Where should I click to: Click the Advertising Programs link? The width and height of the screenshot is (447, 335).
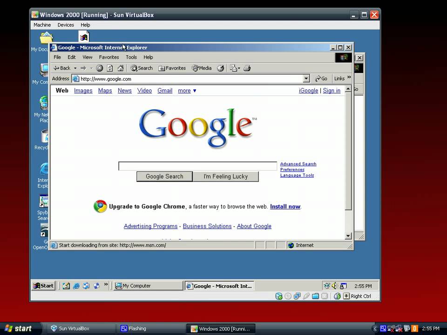150,226
